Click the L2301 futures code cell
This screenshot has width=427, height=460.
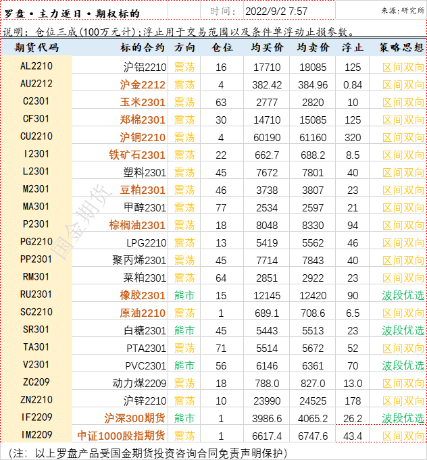pyautogui.click(x=36, y=172)
